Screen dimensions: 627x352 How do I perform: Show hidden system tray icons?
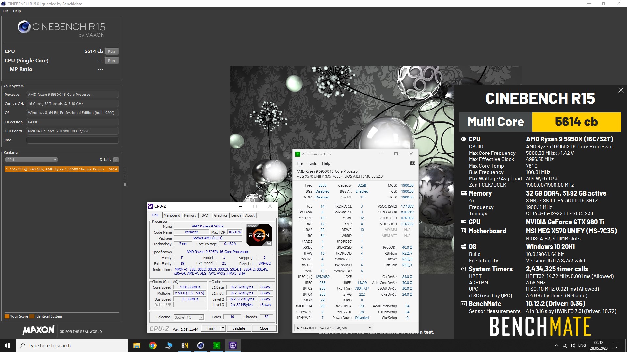(x=556, y=345)
